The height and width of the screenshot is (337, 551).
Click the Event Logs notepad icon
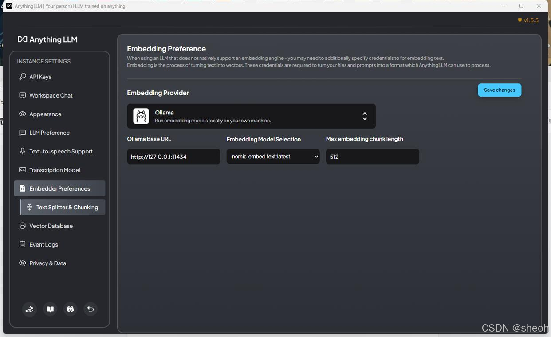[22, 244]
